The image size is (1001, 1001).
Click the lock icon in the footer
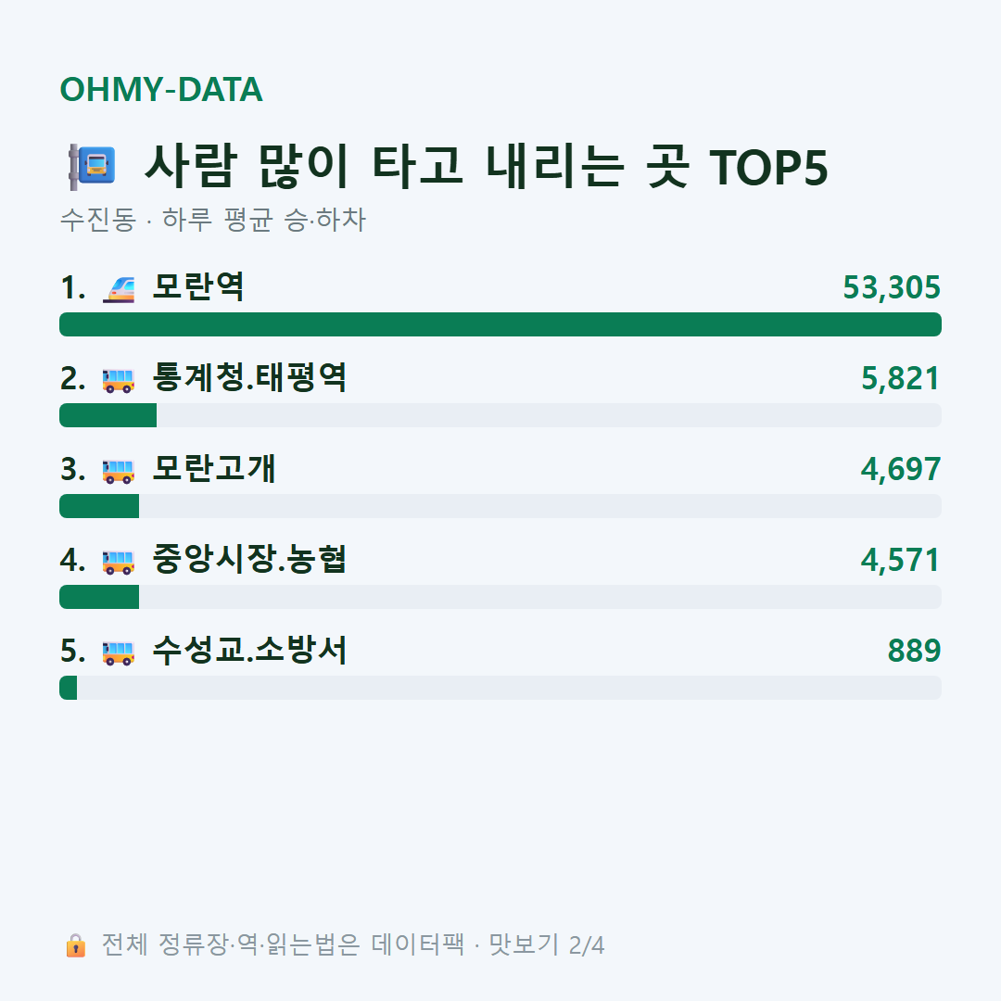pyautogui.click(x=75, y=945)
